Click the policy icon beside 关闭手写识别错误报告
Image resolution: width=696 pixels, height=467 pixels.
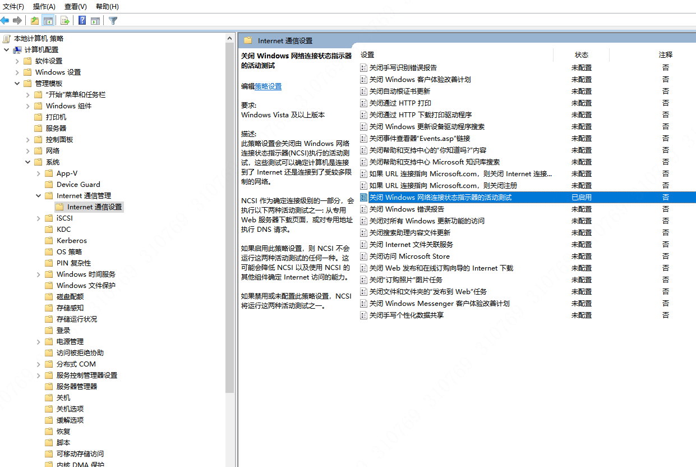click(363, 67)
